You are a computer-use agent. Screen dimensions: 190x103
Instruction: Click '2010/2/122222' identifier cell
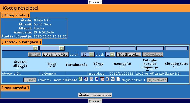point(122,74)
